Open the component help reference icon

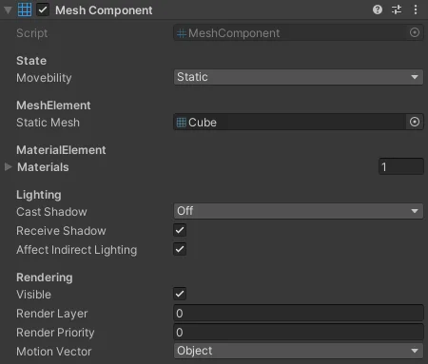[378, 10]
